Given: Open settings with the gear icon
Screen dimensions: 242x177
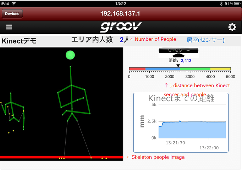Looking at the screenshot, I should (232, 27).
